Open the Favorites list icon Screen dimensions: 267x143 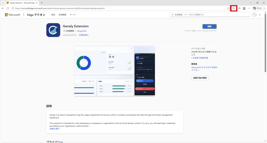tap(239, 8)
